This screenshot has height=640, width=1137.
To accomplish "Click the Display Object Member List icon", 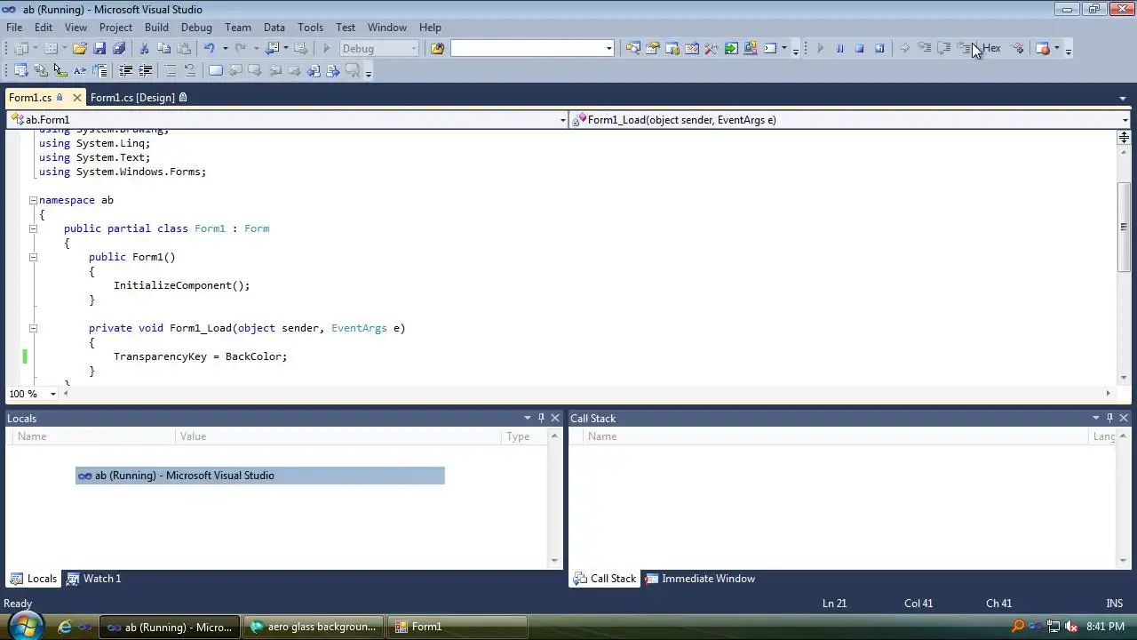I will (20, 70).
